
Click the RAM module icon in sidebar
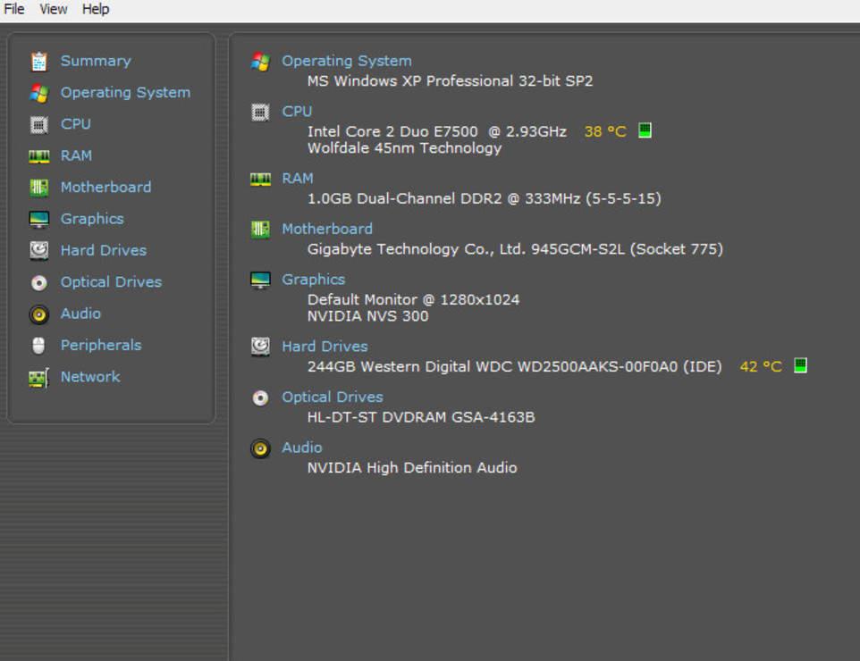click(38, 156)
